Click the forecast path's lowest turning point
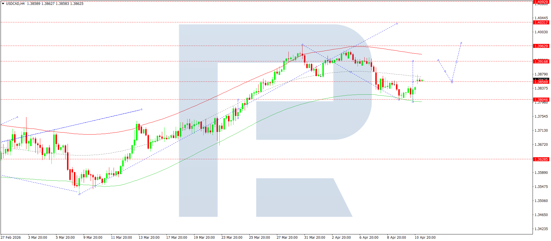Viewport: 551px width, 241px height. pos(452,82)
